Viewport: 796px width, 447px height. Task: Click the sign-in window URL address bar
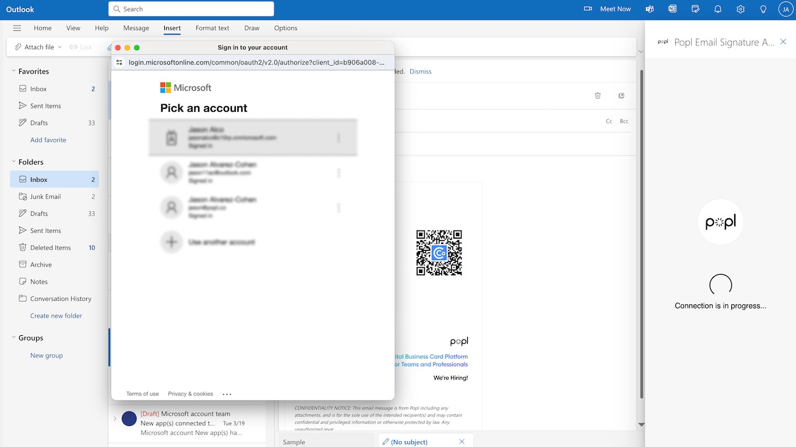coord(256,62)
